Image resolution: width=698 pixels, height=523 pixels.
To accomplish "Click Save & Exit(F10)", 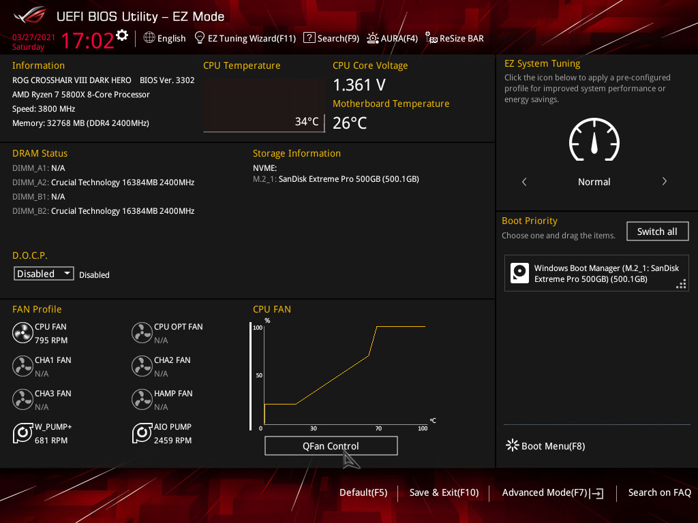I will [x=444, y=493].
